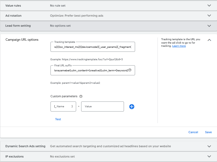Click into the Tracking template field

point(93,47)
